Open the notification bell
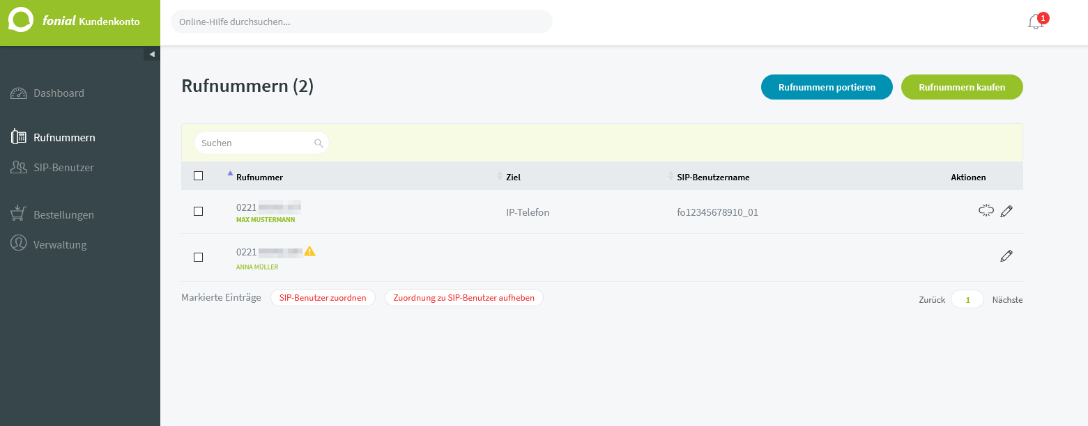 click(x=1035, y=22)
